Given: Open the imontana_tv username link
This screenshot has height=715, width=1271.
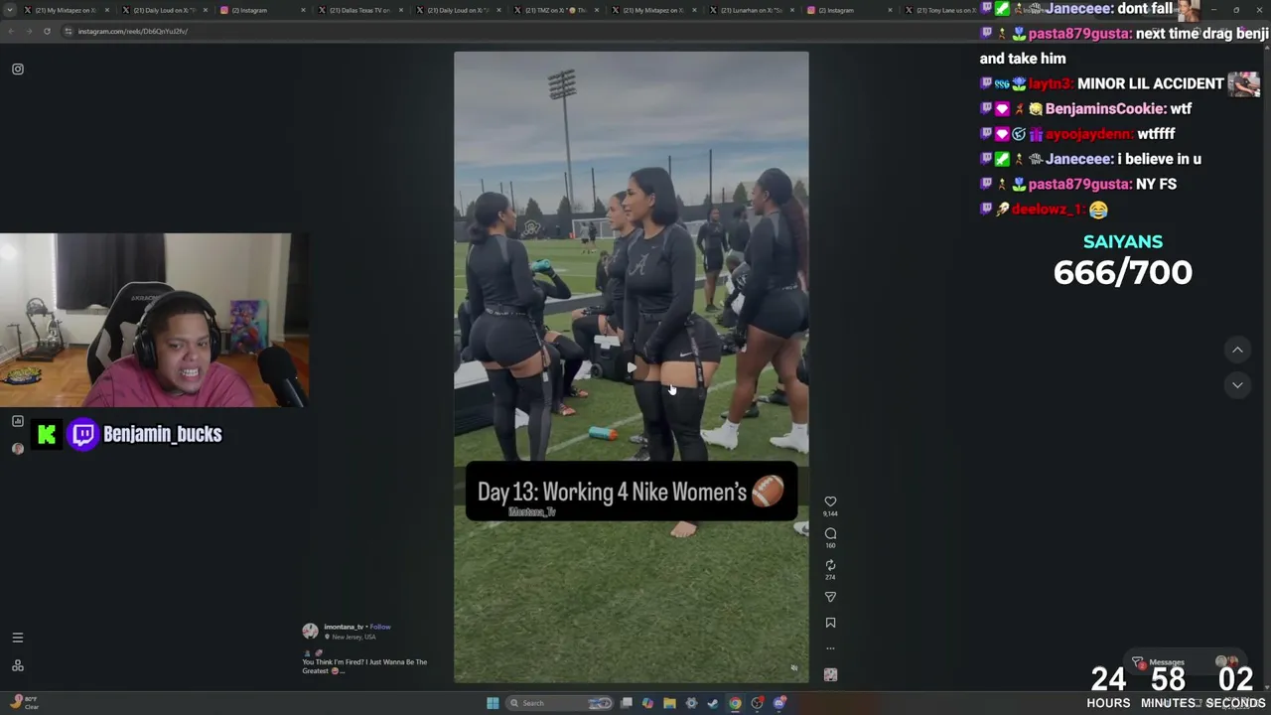Looking at the screenshot, I should 344,627.
